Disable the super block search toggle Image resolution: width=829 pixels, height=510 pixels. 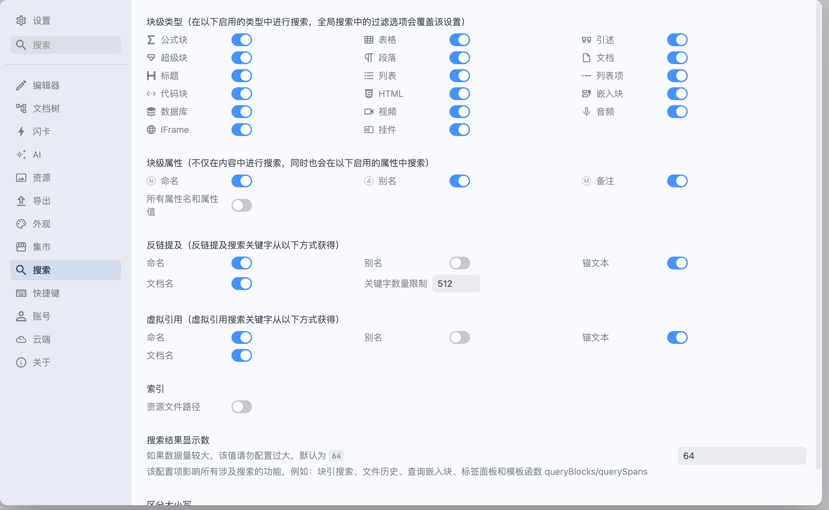(242, 58)
